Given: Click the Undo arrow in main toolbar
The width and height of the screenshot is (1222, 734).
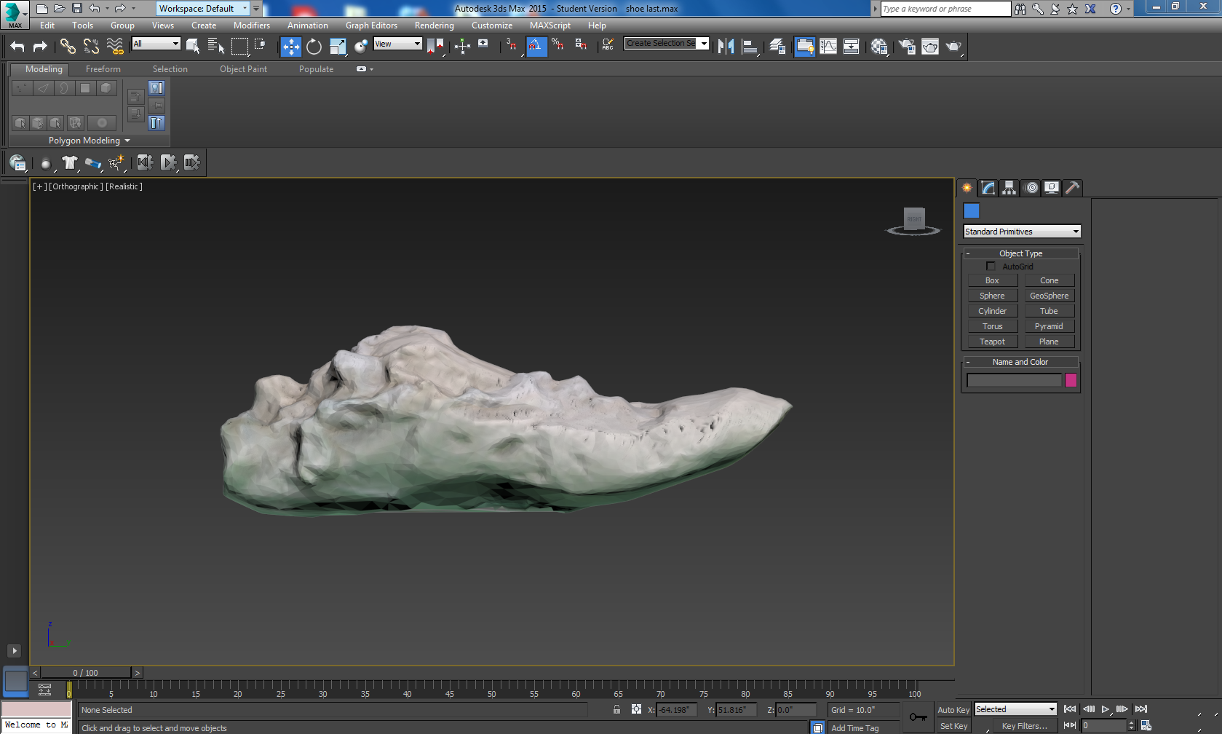Looking at the screenshot, I should pyautogui.click(x=17, y=47).
